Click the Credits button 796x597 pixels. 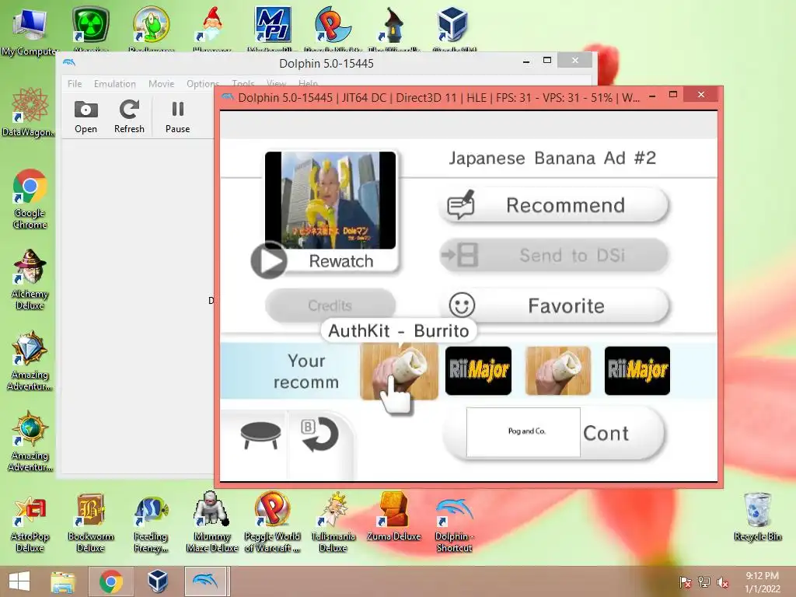point(330,305)
